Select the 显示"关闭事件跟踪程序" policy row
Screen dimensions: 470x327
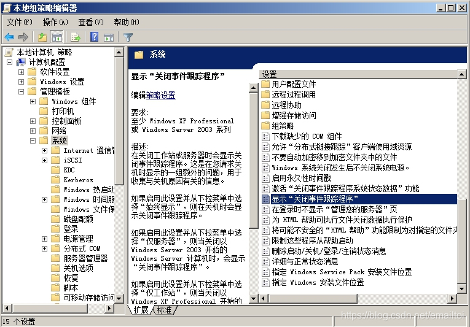click(359, 199)
